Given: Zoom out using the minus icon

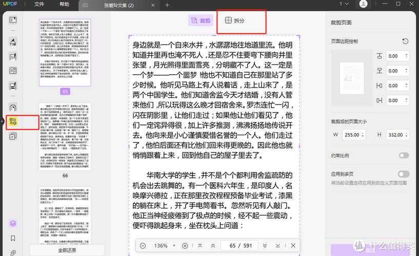Looking at the screenshot, I should pos(143,246).
